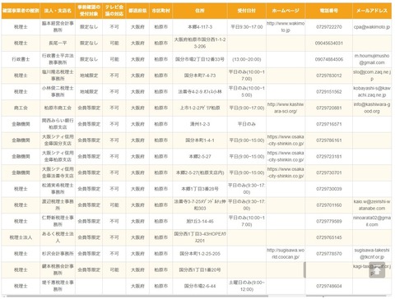Click the 住所 column header
This screenshot has height=299, width=395.
(x=200, y=11)
